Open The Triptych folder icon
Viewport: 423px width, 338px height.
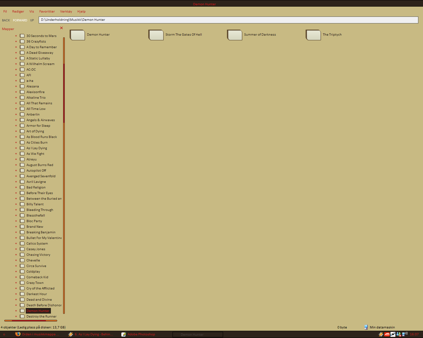tap(313, 35)
